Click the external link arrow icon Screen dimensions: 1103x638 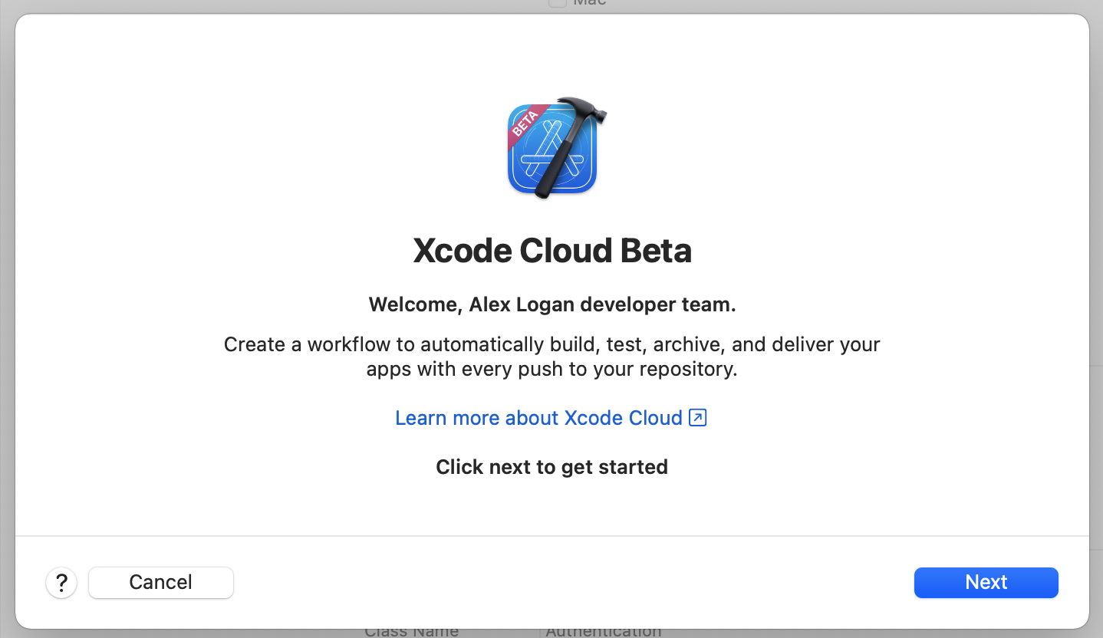[x=697, y=418]
